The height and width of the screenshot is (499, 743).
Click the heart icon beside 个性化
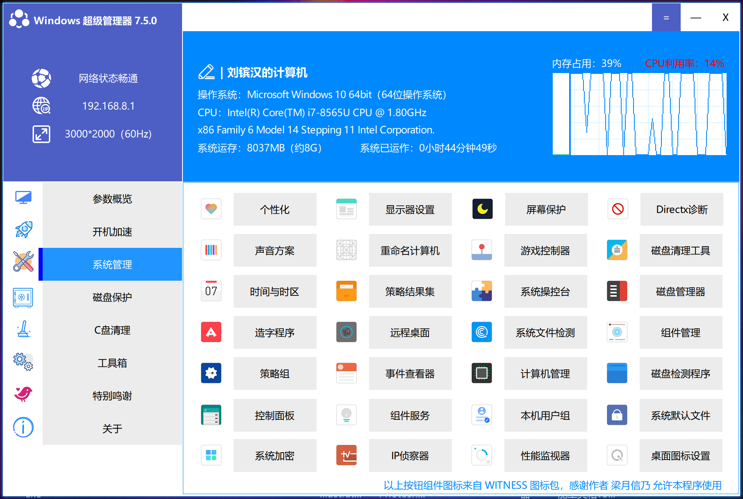(x=211, y=209)
